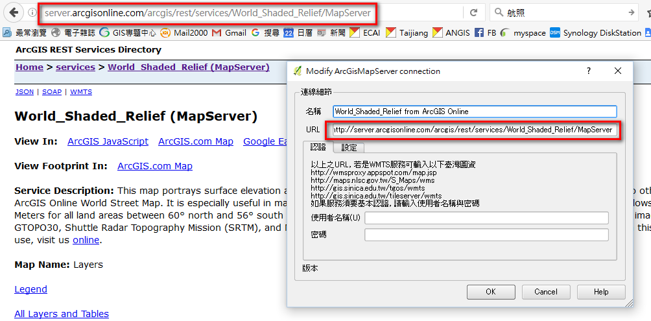Open World_Shaded_Relief (MapServer) breadcrumb link

pyautogui.click(x=189, y=67)
